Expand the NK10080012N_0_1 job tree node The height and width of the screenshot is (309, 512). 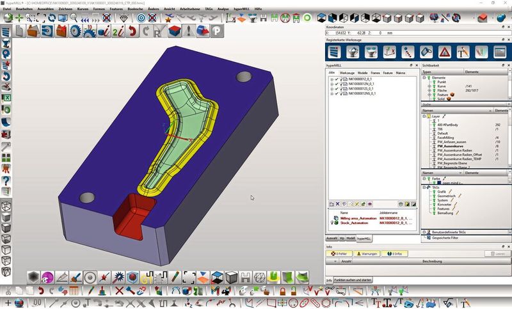pyautogui.click(x=332, y=84)
